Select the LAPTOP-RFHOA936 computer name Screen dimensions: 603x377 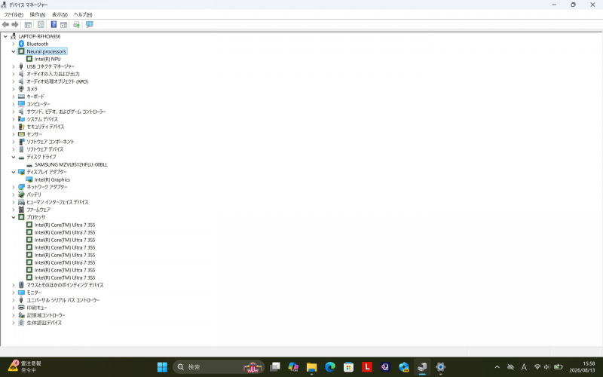(x=39, y=36)
